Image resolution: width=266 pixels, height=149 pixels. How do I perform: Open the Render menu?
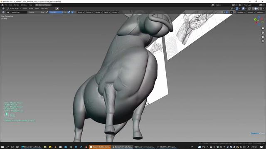click(17, 5)
